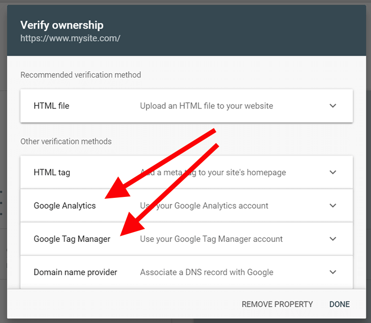Expand the HTML file row chevron
This screenshot has width=371, height=323.
[x=333, y=106]
